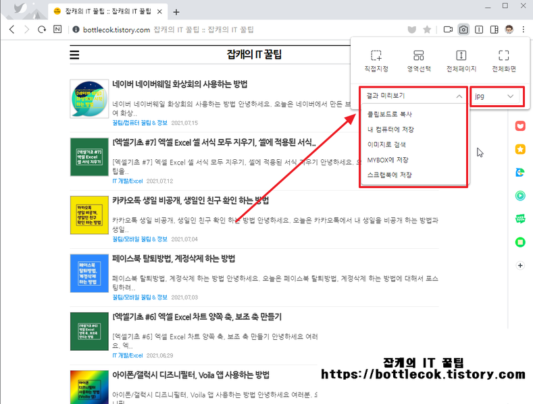Screen dimensions: 533x404
Task: Open the jpg format dropdown
Action: [x=494, y=96]
